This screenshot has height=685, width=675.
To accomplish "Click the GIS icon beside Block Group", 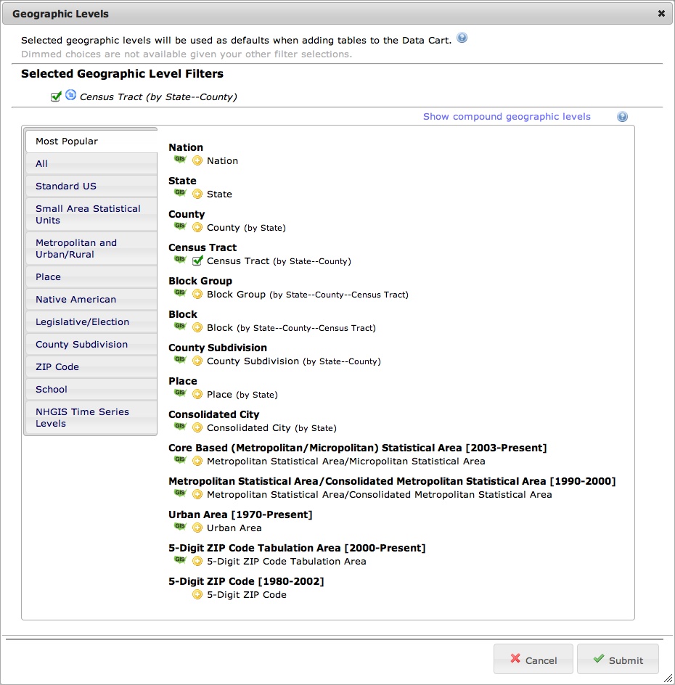I will [x=179, y=293].
